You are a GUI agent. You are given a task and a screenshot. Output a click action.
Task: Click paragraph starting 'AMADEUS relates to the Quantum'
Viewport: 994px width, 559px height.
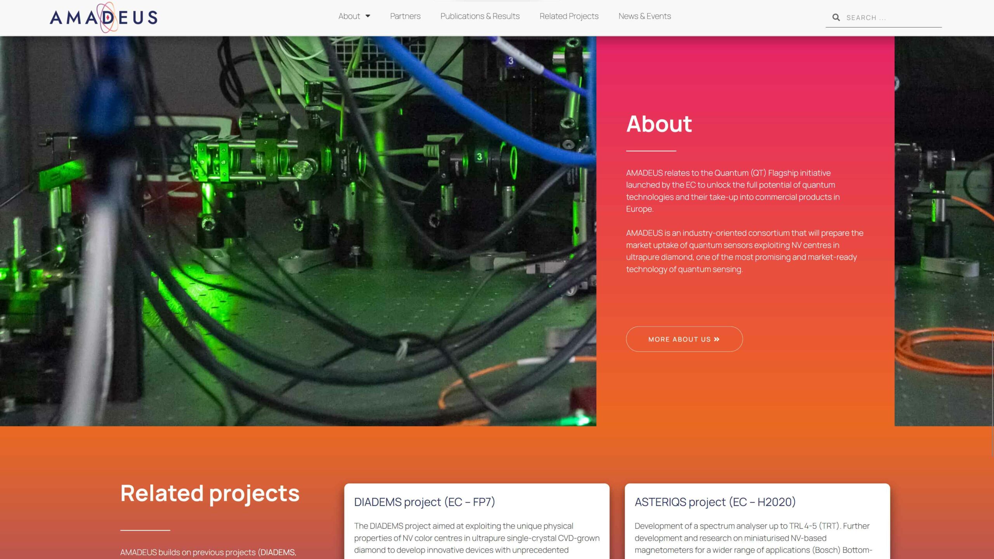733,191
